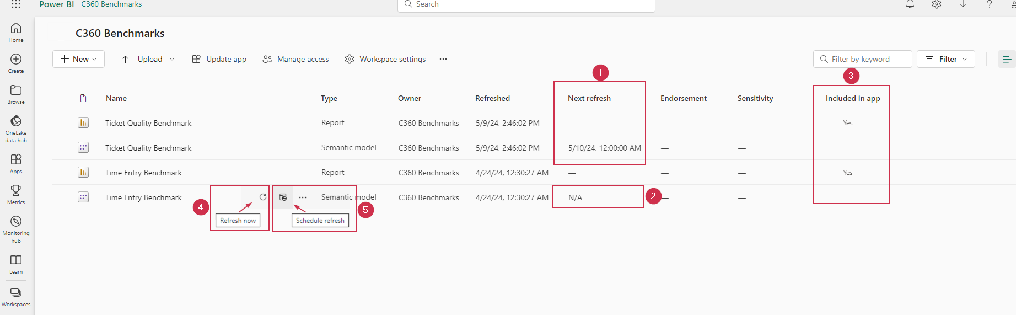The image size is (1016, 315).
Task: Open the Settings gear icon
Action: [x=937, y=4]
